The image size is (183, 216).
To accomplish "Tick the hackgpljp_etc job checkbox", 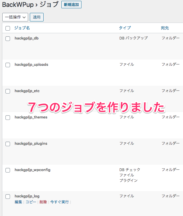I will click(x=8, y=91).
